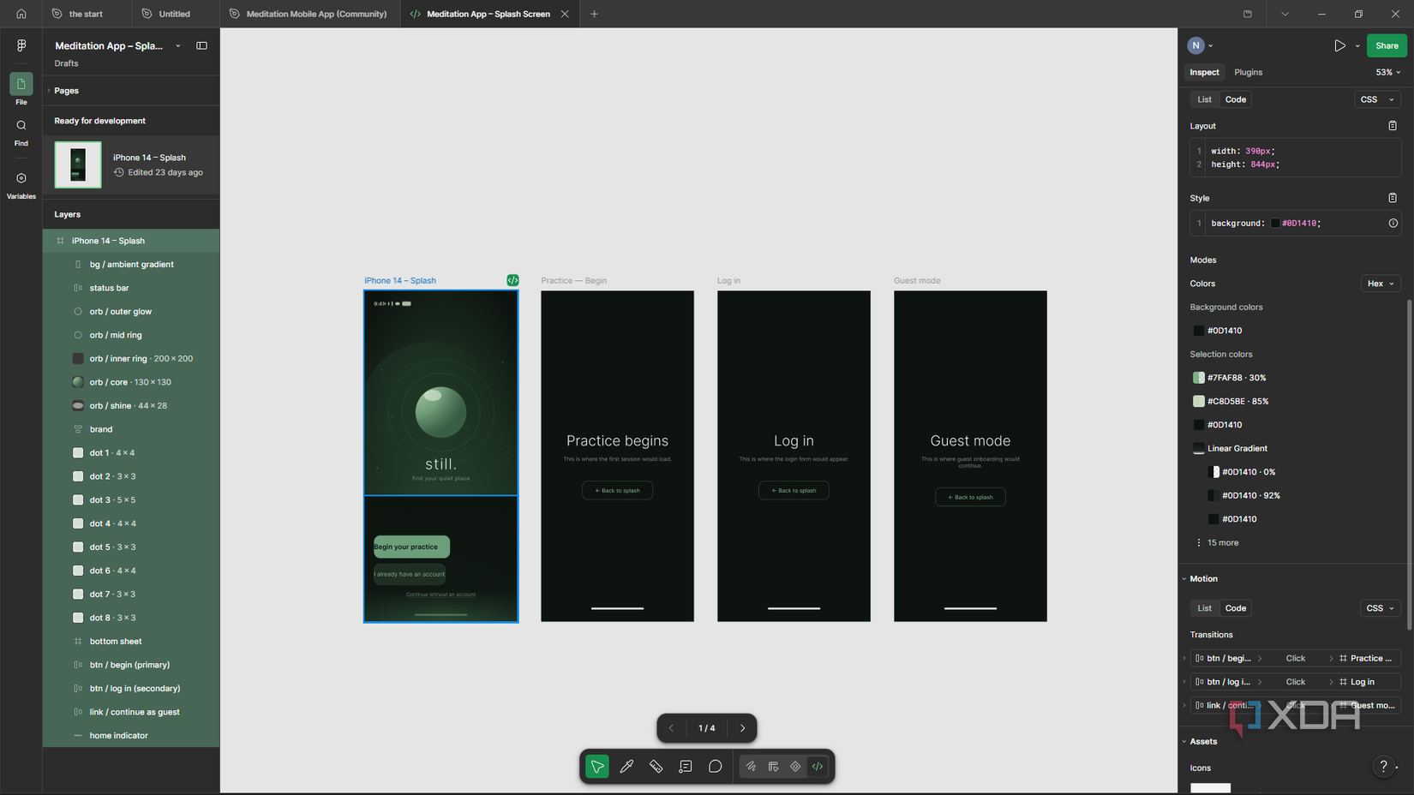
Task: Expand the btn / begin Click transition row
Action: [x=1184, y=658]
